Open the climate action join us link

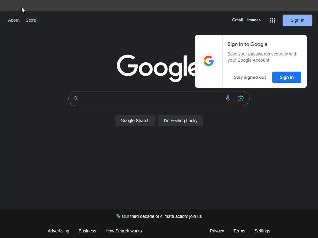tap(161, 216)
